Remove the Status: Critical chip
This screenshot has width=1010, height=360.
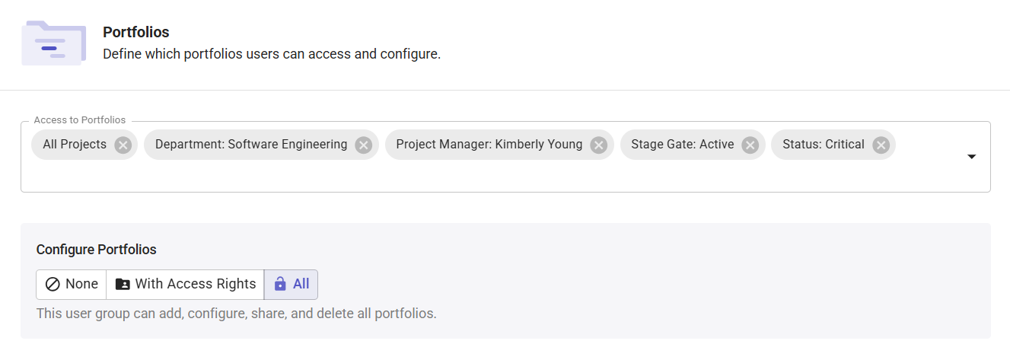tap(881, 145)
